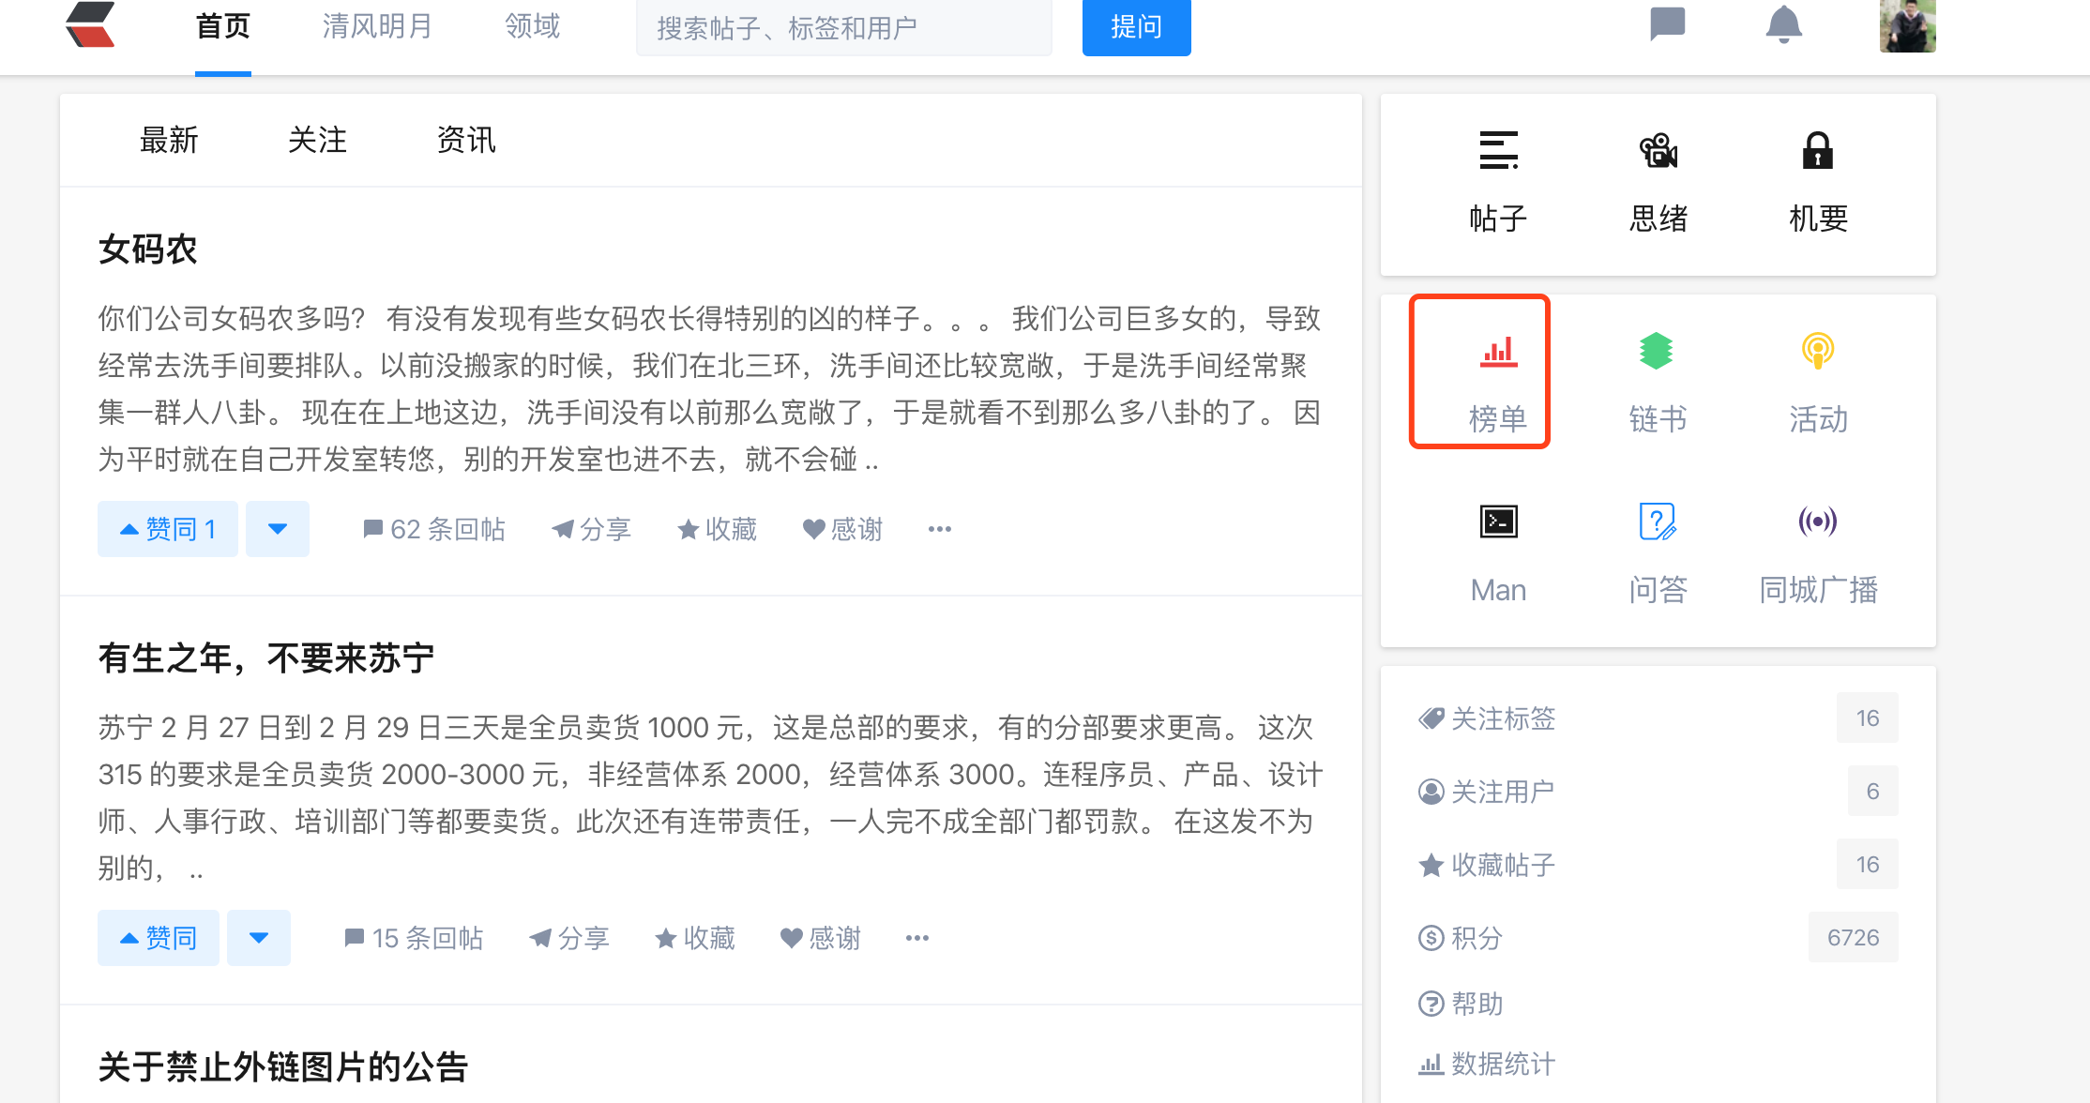This screenshot has height=1103, width=2090.
Task: Open the 清风明月 navigation item
Action: (377, 26)
